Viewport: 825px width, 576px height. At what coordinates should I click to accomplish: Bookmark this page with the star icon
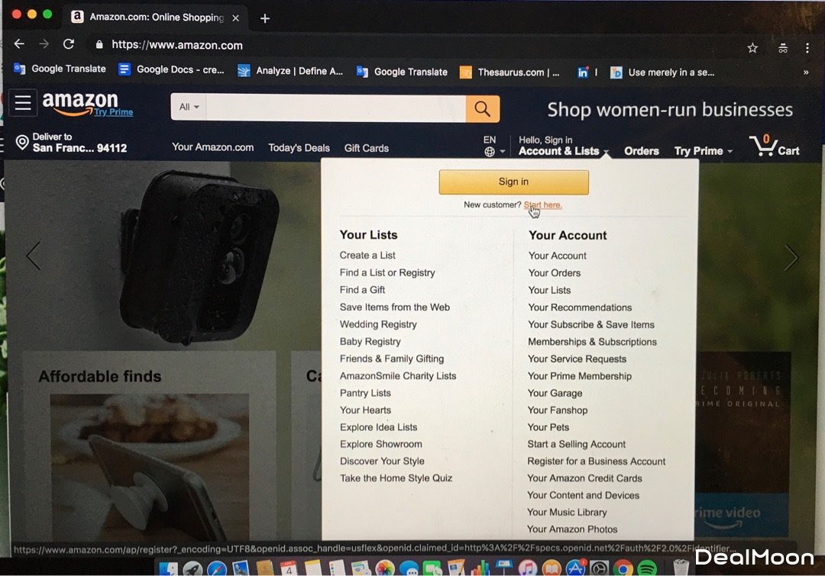752,48
